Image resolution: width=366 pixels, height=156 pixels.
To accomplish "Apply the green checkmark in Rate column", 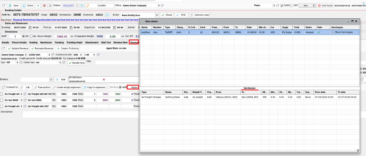I will tap(319, 32).
